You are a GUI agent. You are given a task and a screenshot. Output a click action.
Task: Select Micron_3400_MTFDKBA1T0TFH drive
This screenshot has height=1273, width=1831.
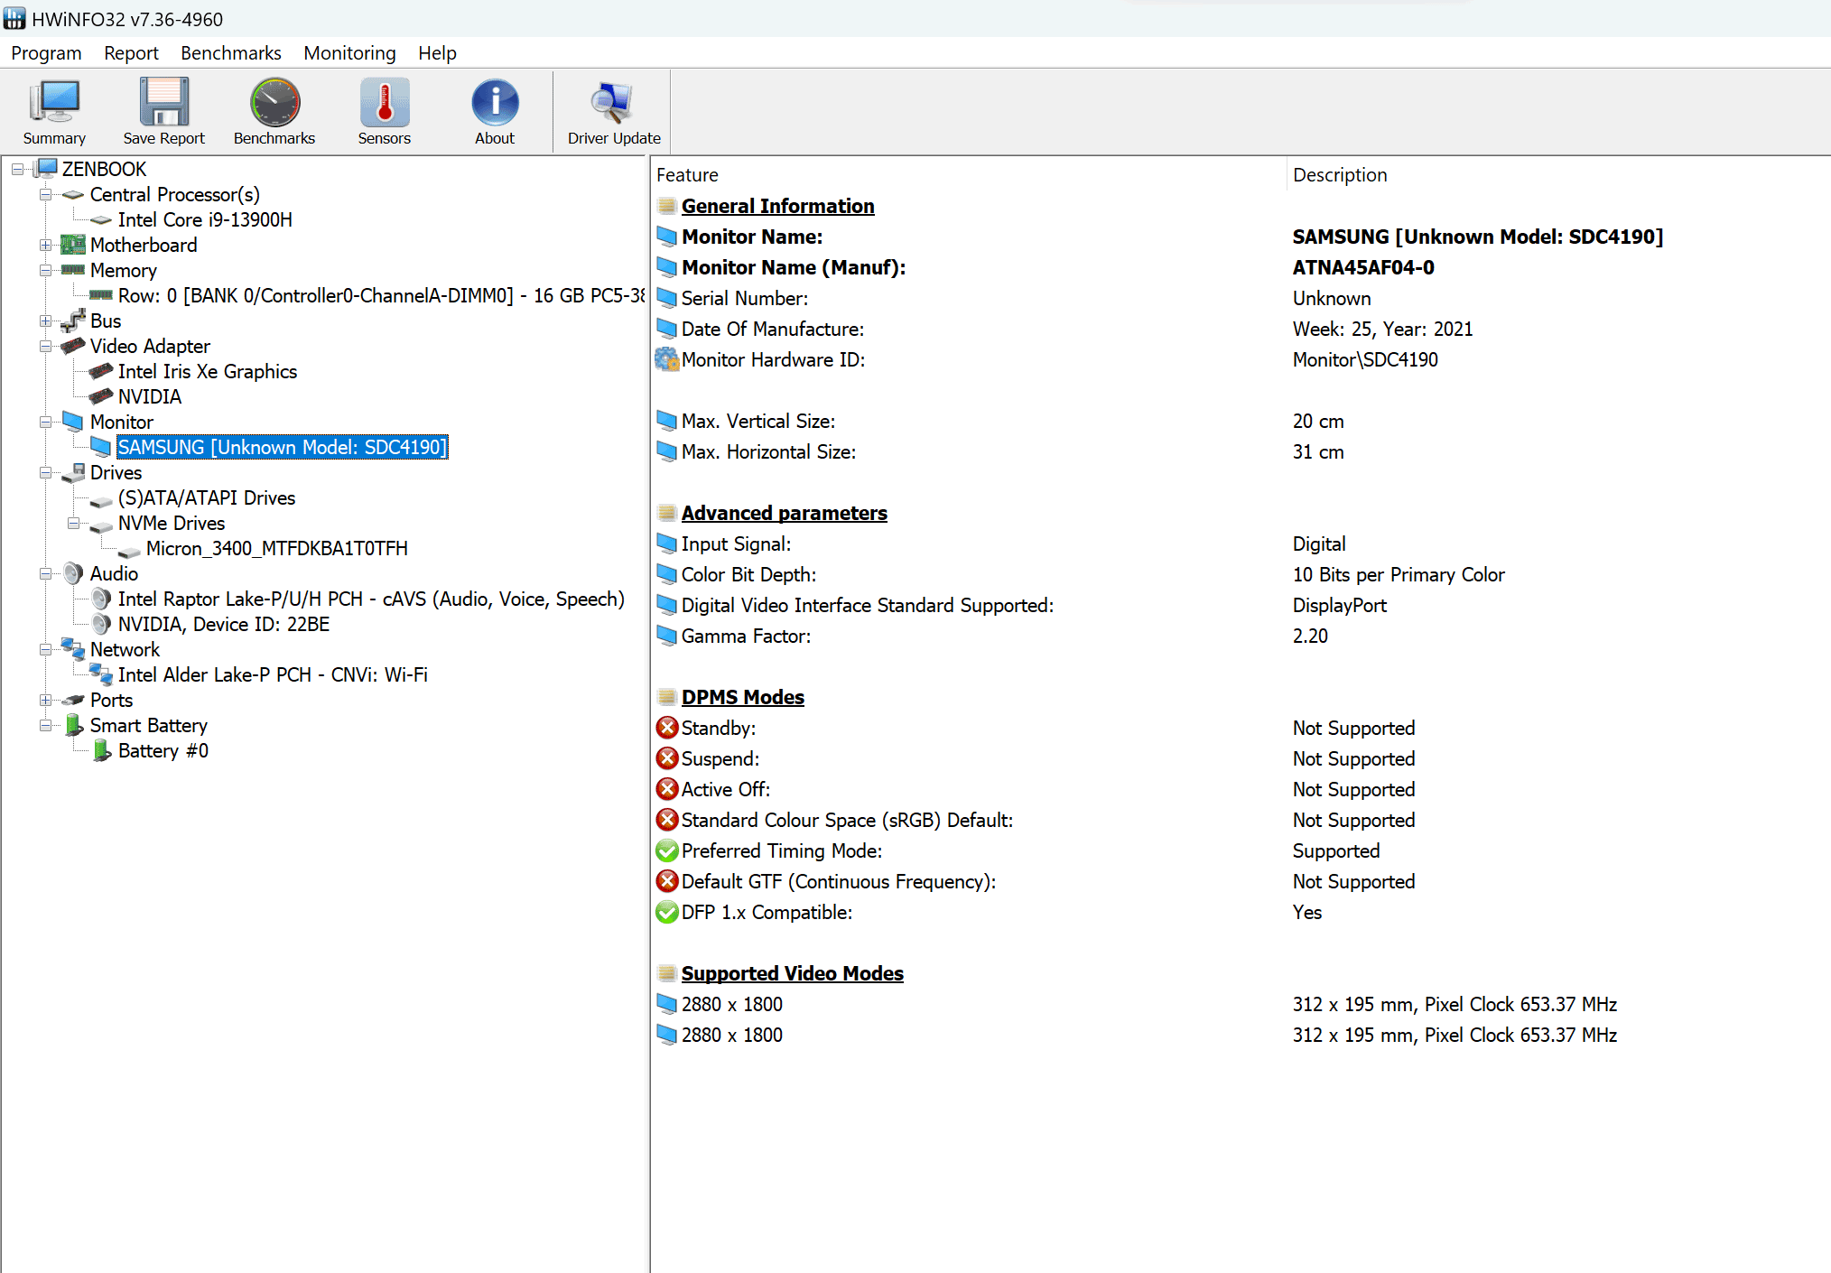(x=276, y=548)
